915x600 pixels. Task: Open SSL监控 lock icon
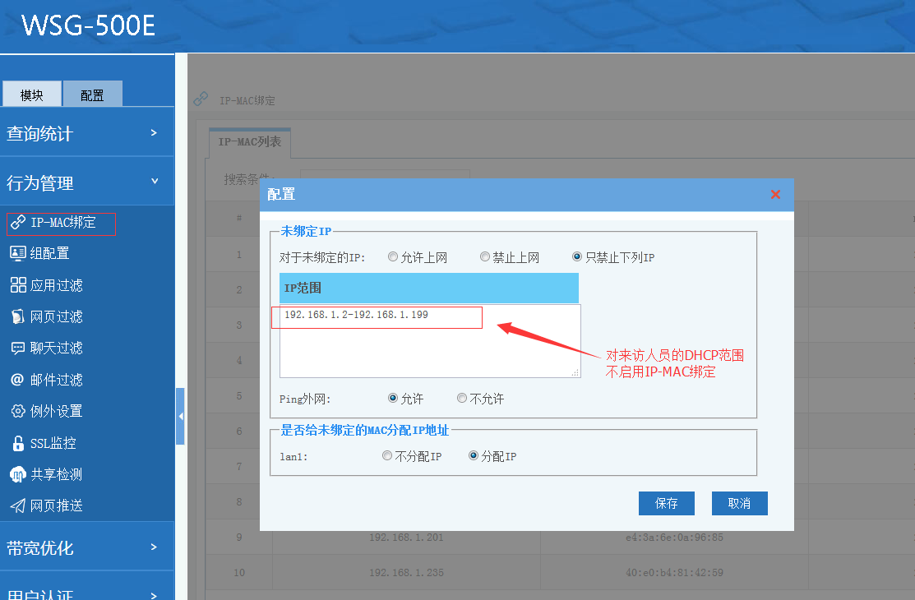tap(17, 443)
